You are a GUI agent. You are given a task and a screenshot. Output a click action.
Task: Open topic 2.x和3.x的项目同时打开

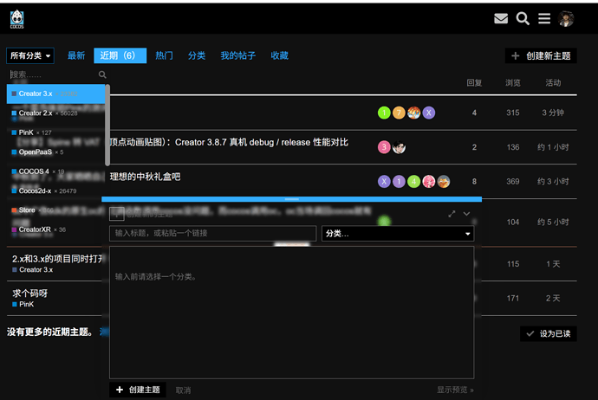pos(57,259)
